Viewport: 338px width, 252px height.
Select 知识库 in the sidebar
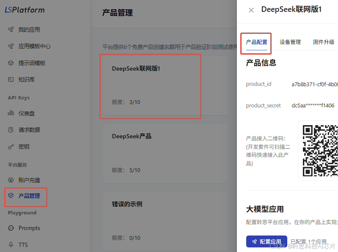[27, 79]
